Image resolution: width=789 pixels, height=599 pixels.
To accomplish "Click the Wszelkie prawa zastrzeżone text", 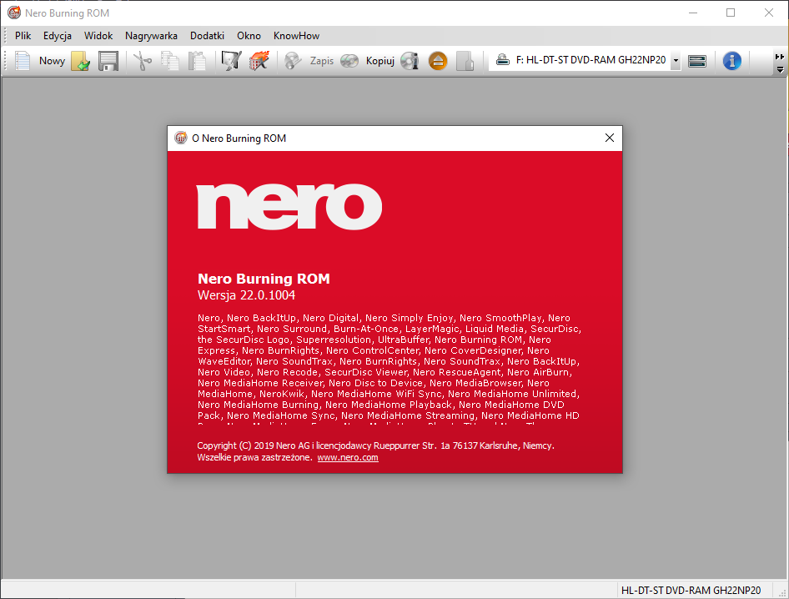I will (254, 457).
